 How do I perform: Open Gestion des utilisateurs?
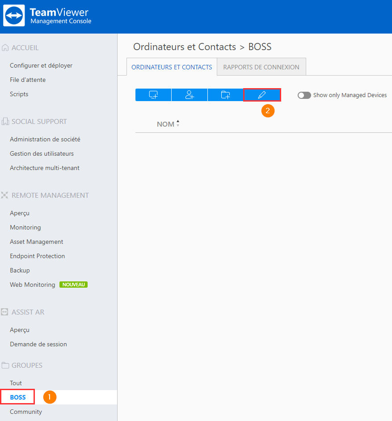[x=42, y=153]
